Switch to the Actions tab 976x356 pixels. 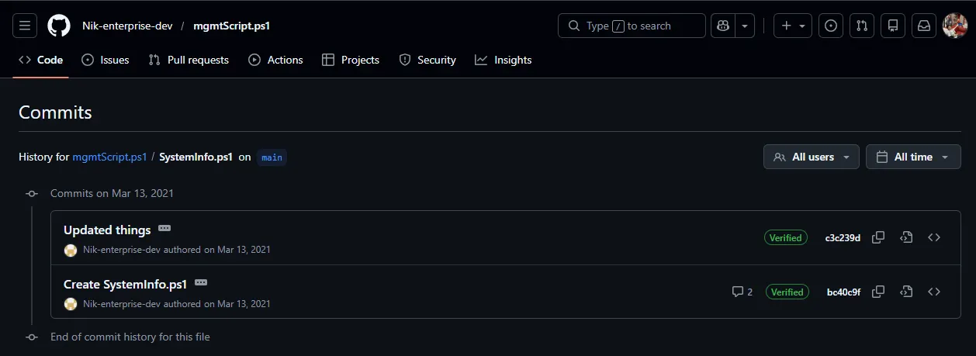coord(275,60)
